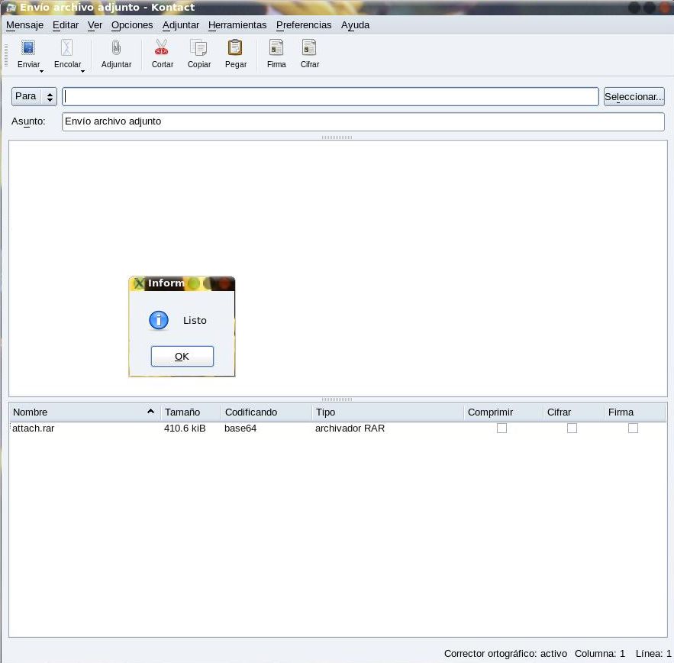The image size is (674, 663).
Task: Click the info icon in dialog
Action: pyautogui.click(x=159, y=320)
